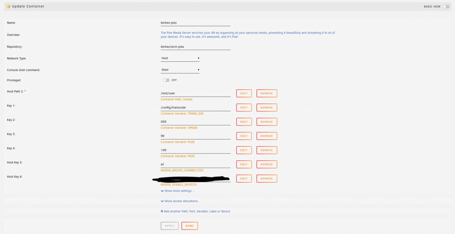Click the plus icon to add another path
455x234 pixels.
(162, 211)
